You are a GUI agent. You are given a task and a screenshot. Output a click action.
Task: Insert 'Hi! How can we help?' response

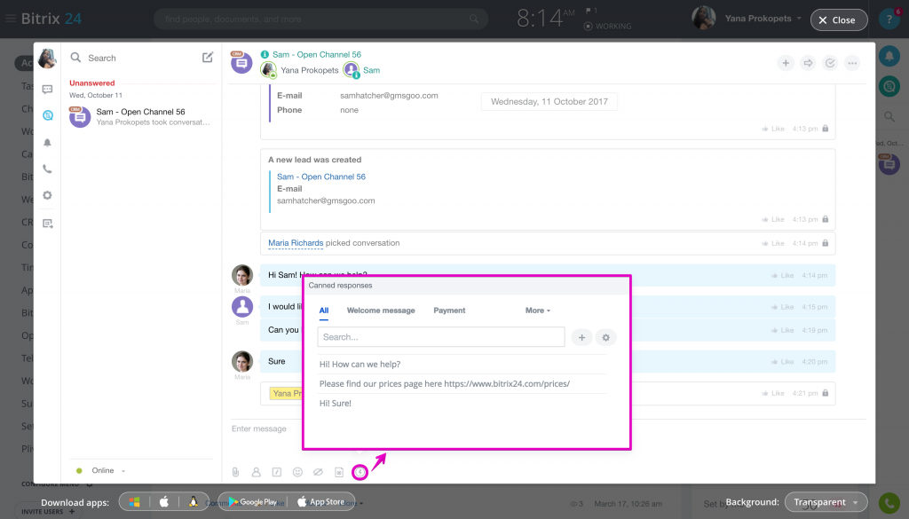462,365
